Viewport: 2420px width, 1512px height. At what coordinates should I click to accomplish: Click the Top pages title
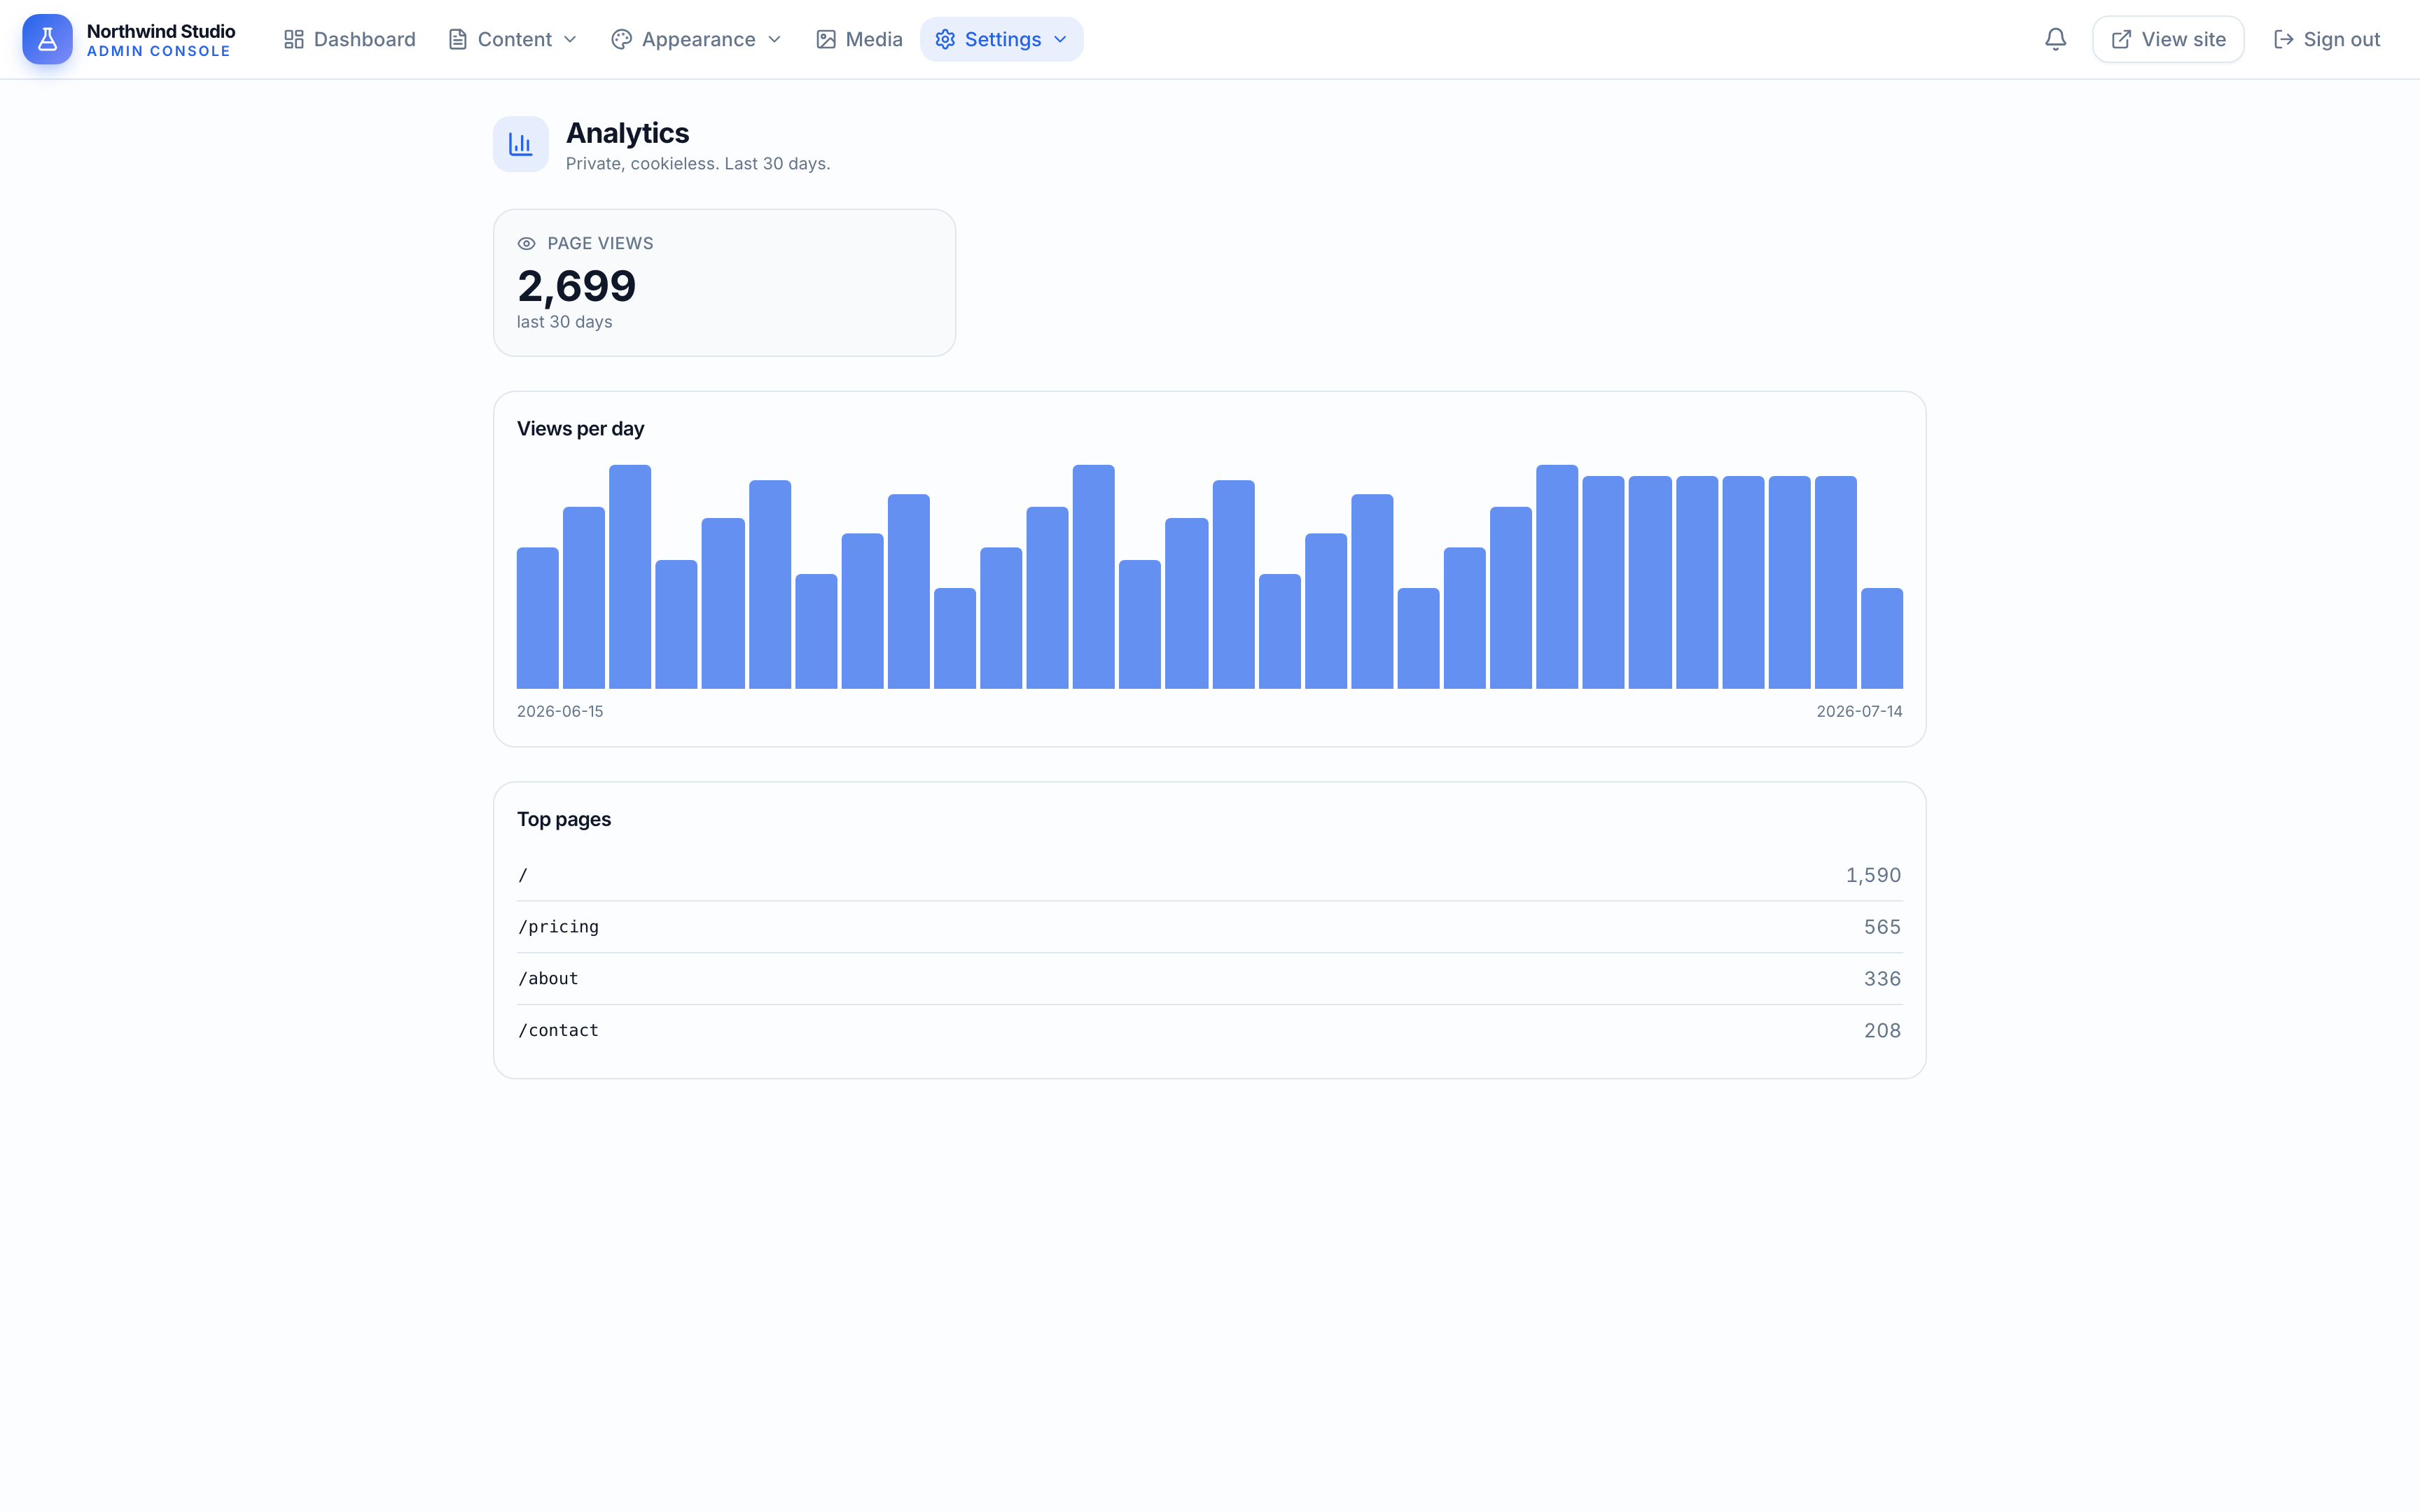564,819
